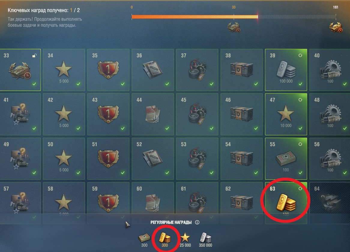Click the 300 gold regular reward icon
The width and height of the screenshot is (350, 252).
coord(165,238)
